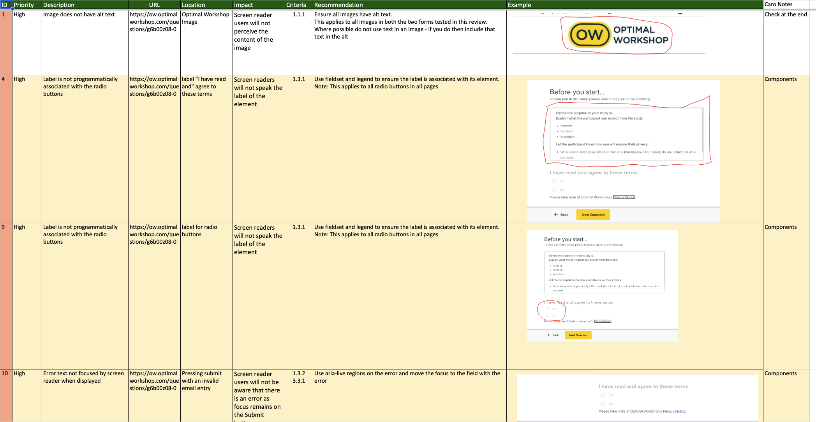Click the URL cell in row ID 10
816x422 pixels.
pyautogui.click(x=154, y=396)
